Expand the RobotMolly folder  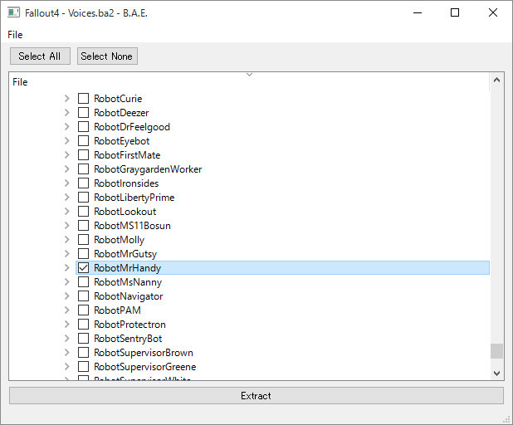click(x=67, y=240)
